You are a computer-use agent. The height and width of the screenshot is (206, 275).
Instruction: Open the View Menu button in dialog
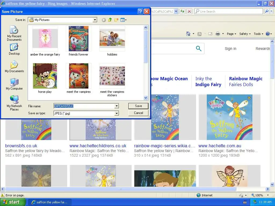tap(124, 20)
